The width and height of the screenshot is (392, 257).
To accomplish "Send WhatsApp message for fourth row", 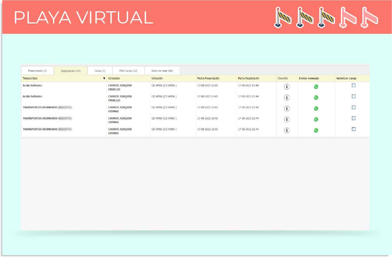I will 316,119.
